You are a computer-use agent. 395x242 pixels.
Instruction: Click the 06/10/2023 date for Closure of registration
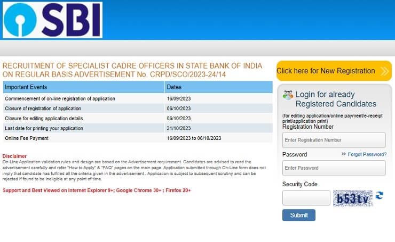click(x=179, y=109)
